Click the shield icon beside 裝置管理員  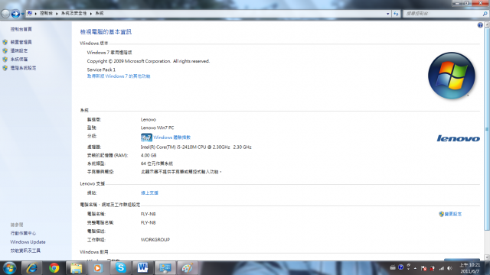(5, 42)
